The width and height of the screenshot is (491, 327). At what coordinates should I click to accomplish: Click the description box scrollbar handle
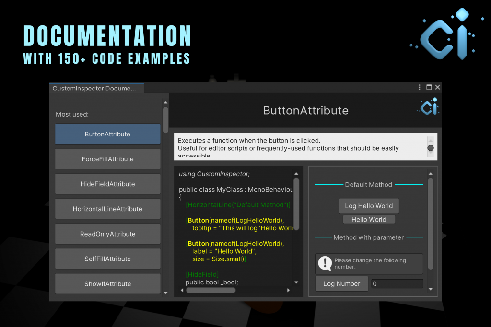pyautogui.click(x=430, y=148)
